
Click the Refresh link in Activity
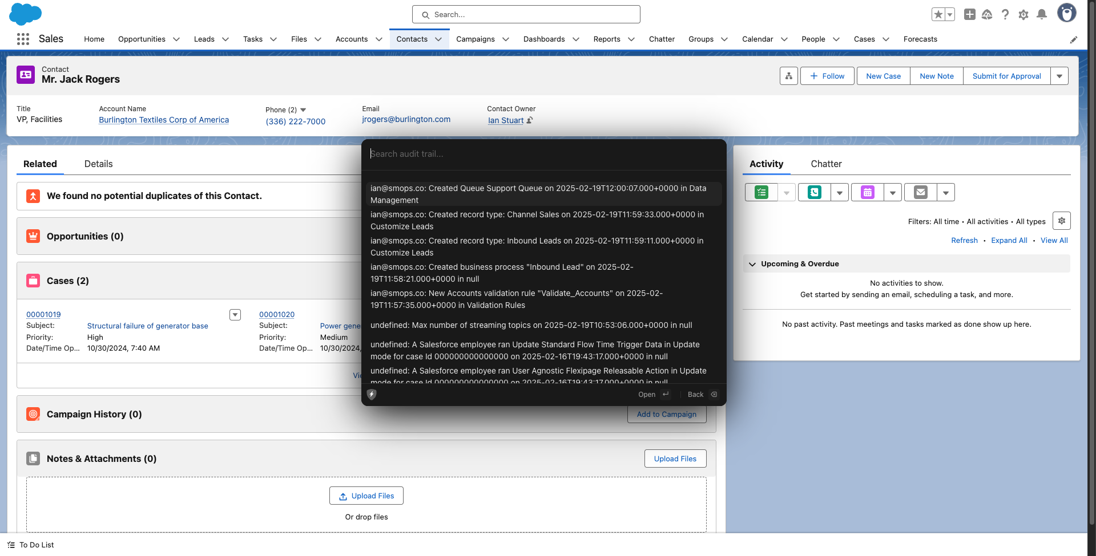point(964,240)
